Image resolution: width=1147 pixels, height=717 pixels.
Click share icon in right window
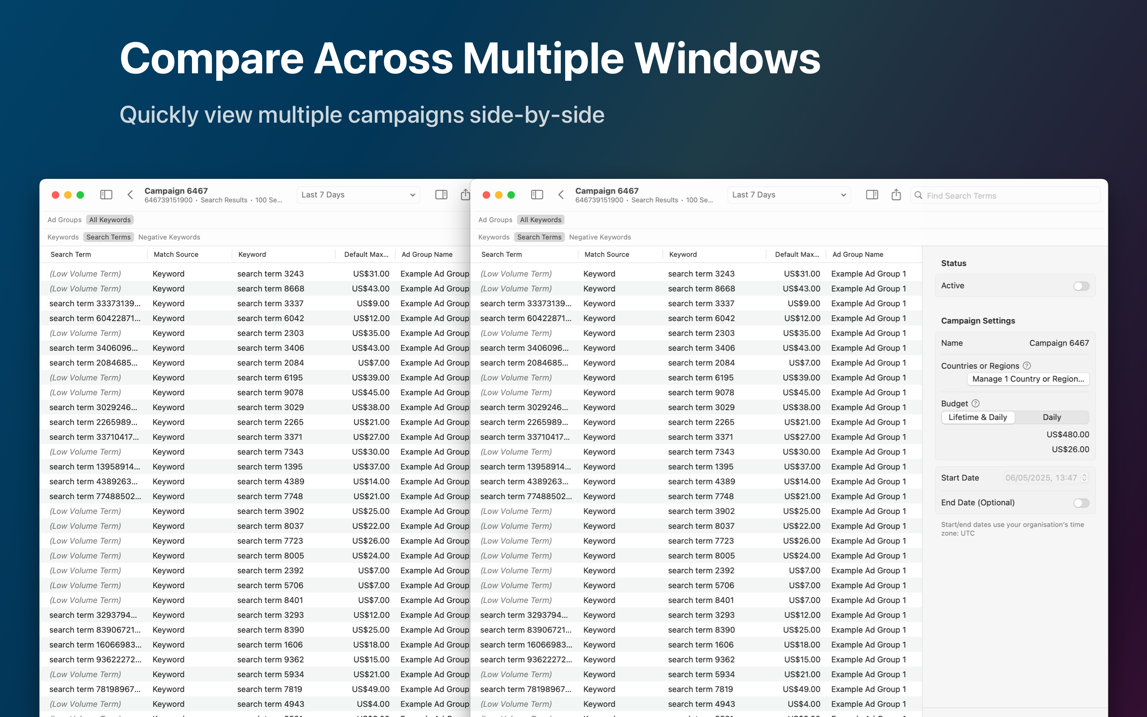896,194
